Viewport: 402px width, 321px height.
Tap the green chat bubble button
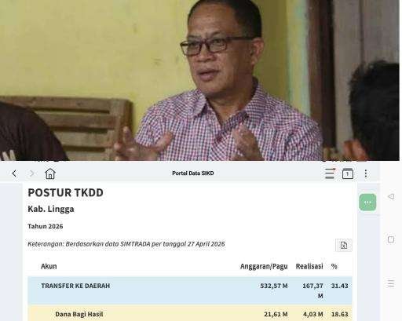click(x=367, y=202)
